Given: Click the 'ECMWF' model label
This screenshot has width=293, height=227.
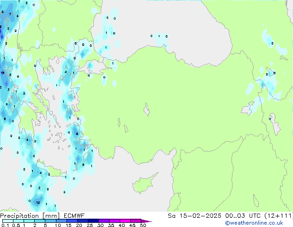Looking at the screenshot, I should [x=74, y=216].
